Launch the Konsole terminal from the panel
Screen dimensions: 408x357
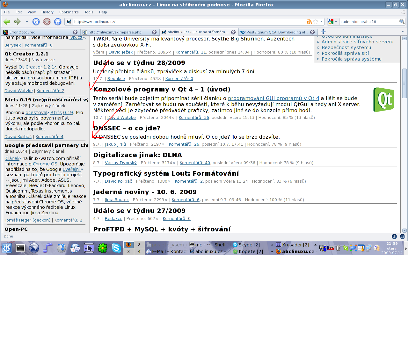20,248
